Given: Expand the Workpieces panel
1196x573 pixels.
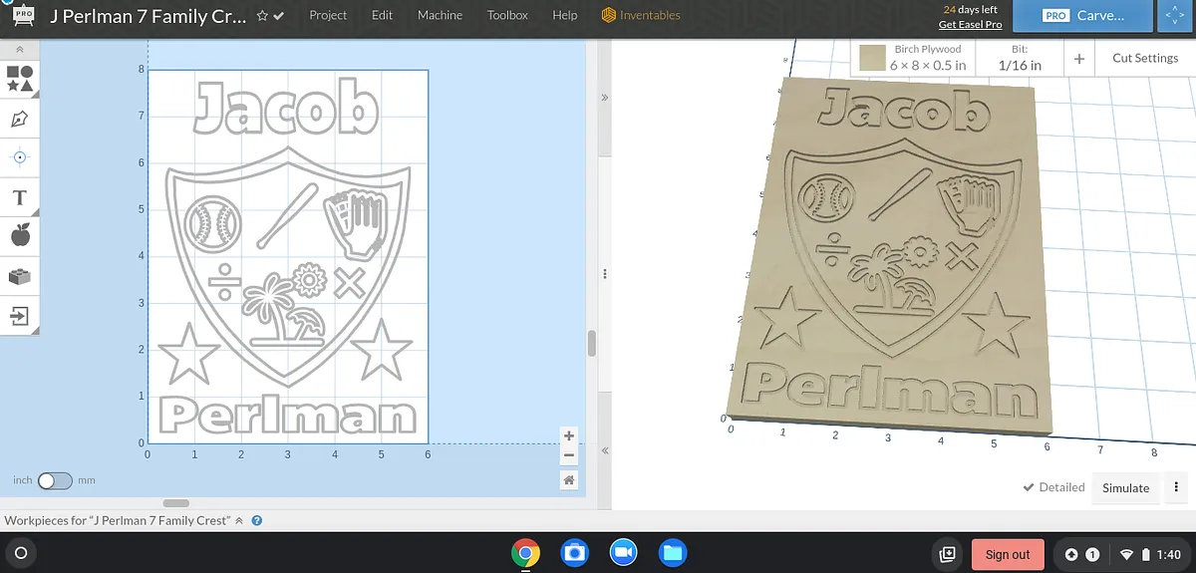Looking at the screenshot, I should click(x=239, y=520).
